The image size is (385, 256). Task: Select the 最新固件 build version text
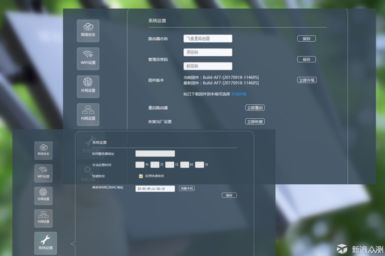click(x=221, y=83)
